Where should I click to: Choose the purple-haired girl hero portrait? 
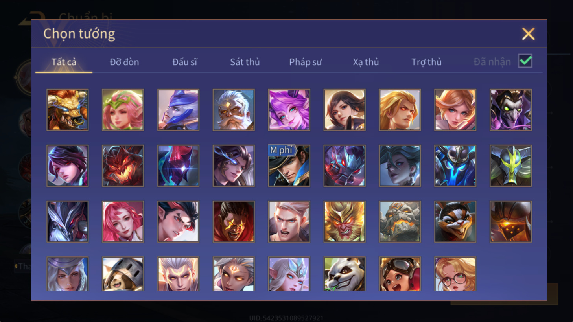289,110
